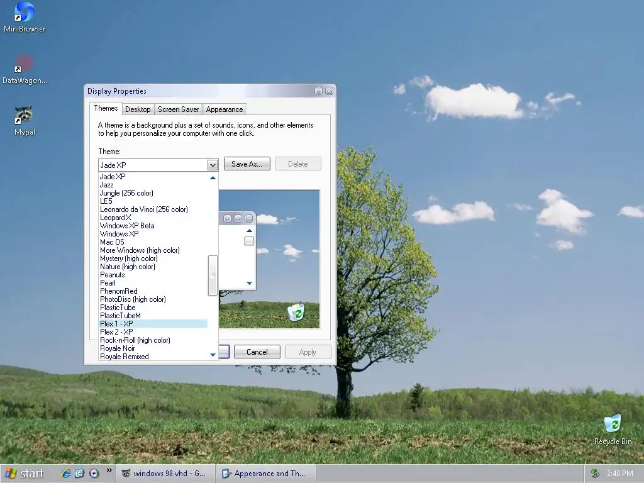Screen dimensions: 644x483
Task: Click the Apply button
Action: point(308,352)
